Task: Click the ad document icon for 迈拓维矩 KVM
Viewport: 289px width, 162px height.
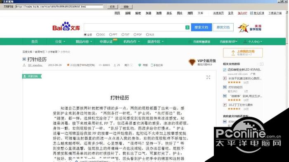Action: click(225, 69)
